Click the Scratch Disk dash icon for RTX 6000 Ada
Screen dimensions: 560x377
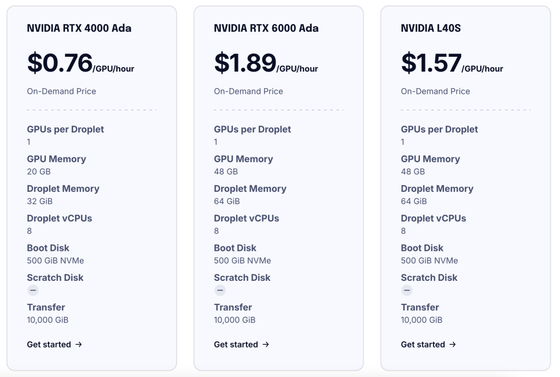(220, 290)
